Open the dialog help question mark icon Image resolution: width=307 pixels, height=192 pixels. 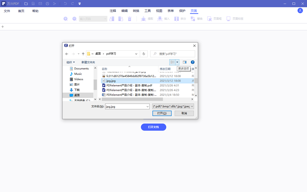click(193, 62)
